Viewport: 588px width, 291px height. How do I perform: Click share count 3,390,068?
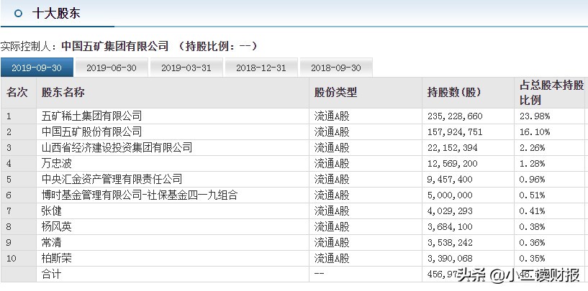coord(450,259)
